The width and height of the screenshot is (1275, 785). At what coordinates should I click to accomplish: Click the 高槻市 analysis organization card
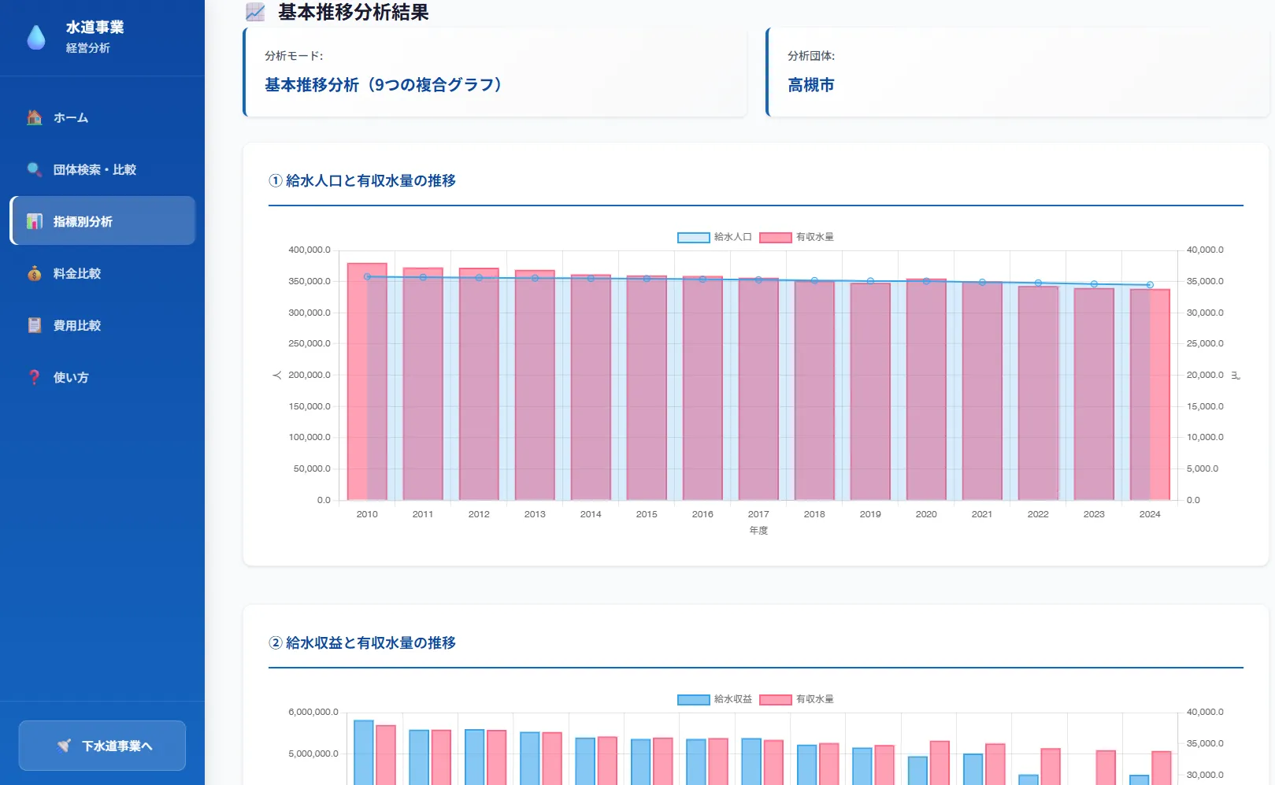(x=1017, y=72)
